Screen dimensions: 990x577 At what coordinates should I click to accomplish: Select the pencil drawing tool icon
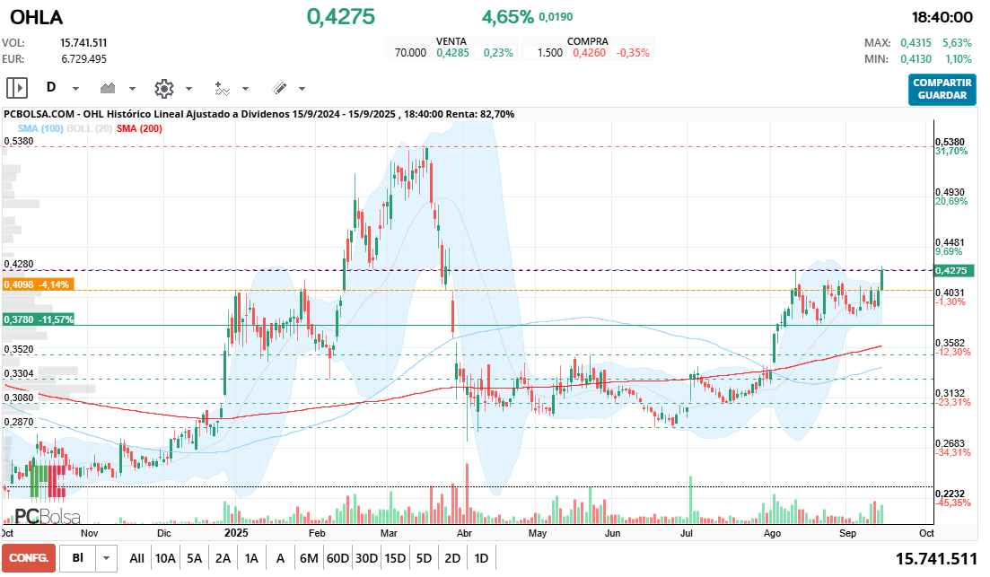tap(279, 88)
